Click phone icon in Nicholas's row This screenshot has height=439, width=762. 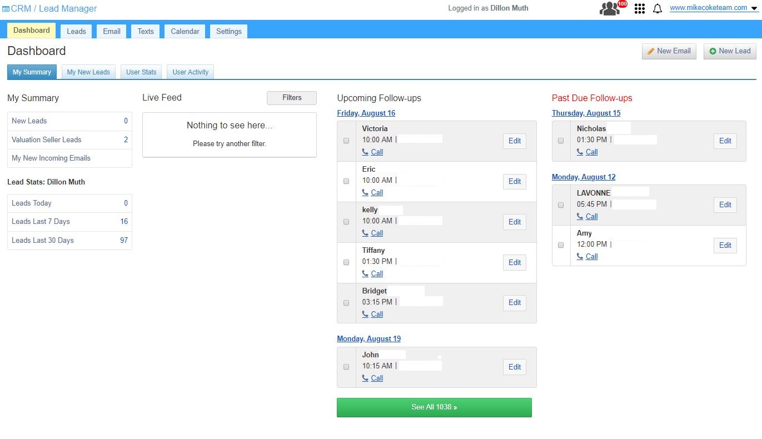[580, 152]
